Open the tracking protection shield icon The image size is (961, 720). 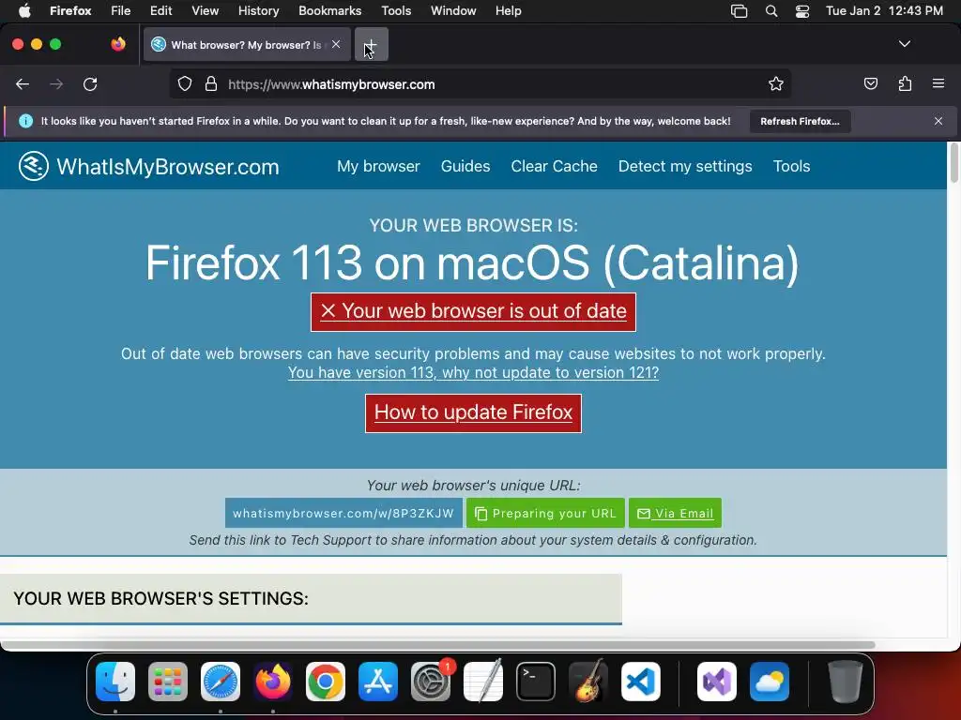[x=185, y=84]
